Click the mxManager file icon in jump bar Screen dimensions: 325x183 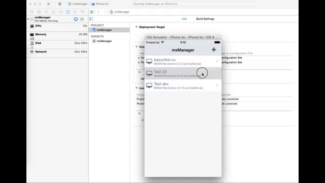111,12
